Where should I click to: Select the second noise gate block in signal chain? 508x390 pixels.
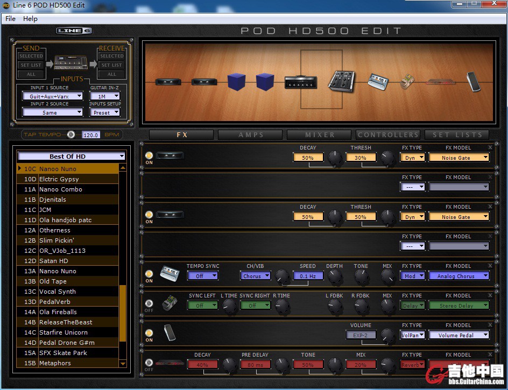click(x=204, y=82)
